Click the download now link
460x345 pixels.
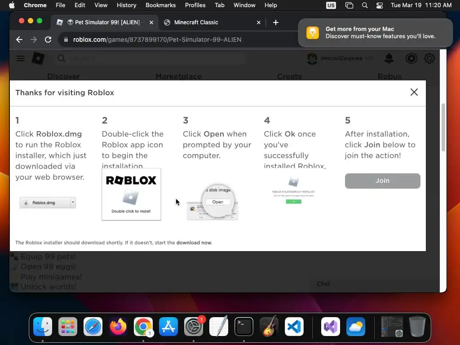(x=194, y=243)
